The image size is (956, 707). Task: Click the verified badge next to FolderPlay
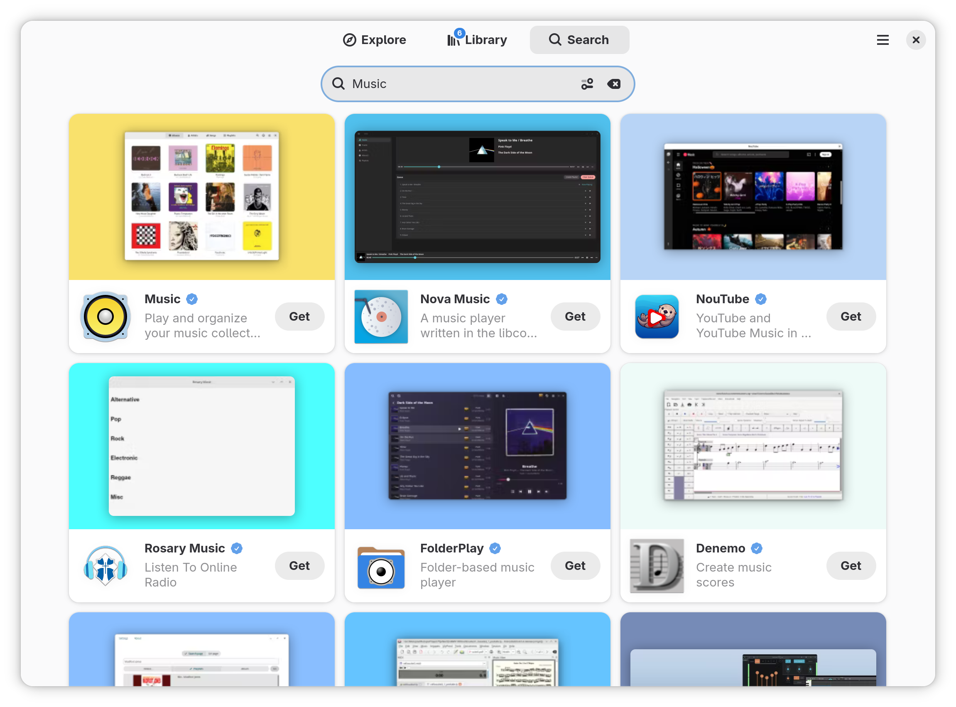(x=495, y=548)
